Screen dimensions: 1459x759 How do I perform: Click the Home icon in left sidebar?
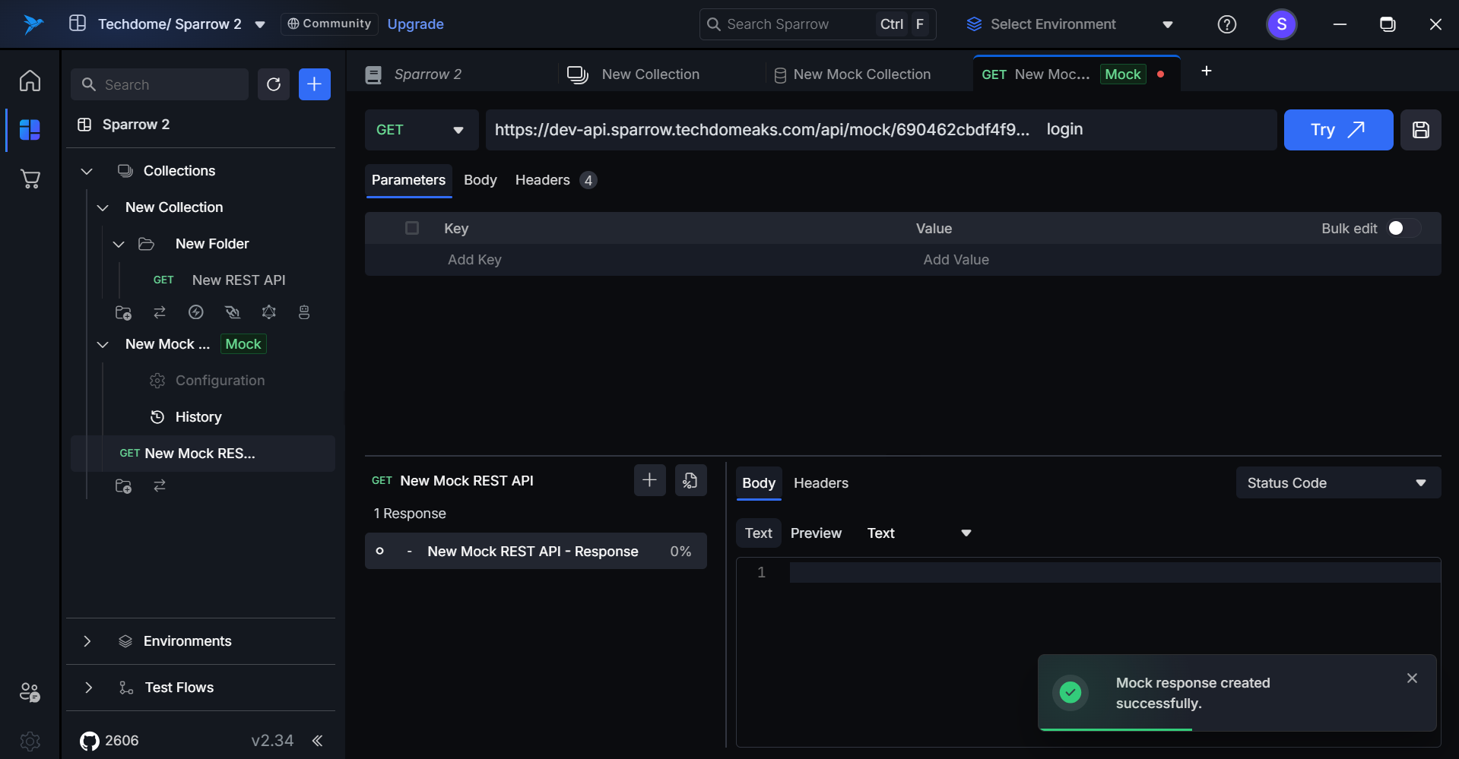pyautogui.click(x=30, y=81)
